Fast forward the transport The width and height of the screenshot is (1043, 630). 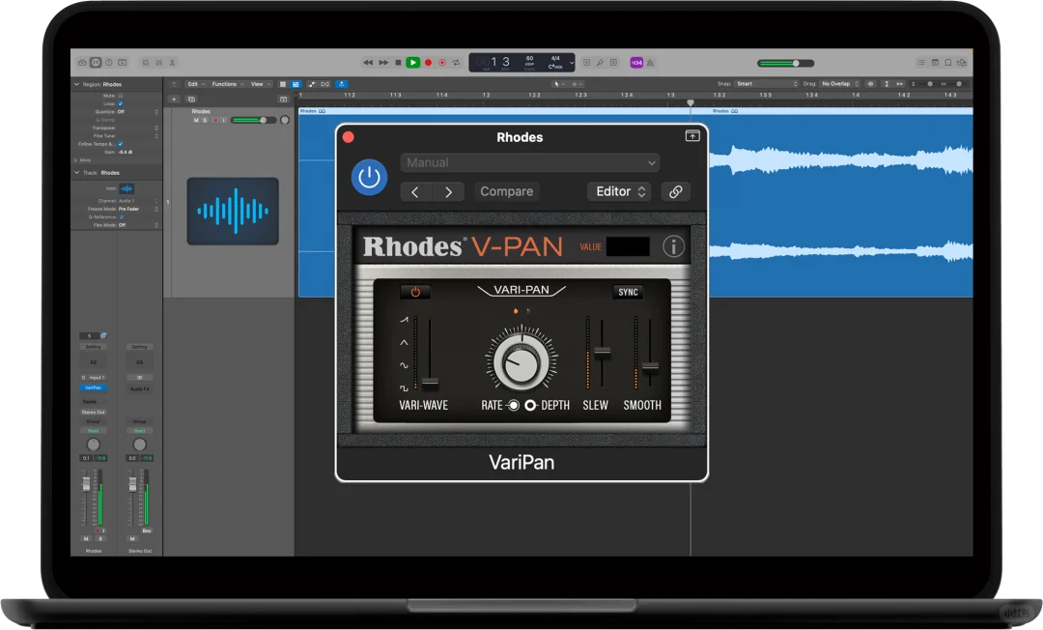pos(383,63)
